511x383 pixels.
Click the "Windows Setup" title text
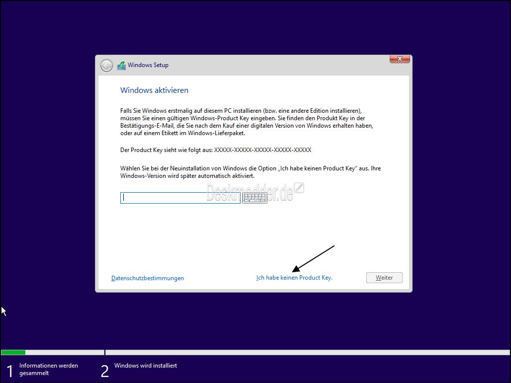pyautogui.click(x=148, y=65)
